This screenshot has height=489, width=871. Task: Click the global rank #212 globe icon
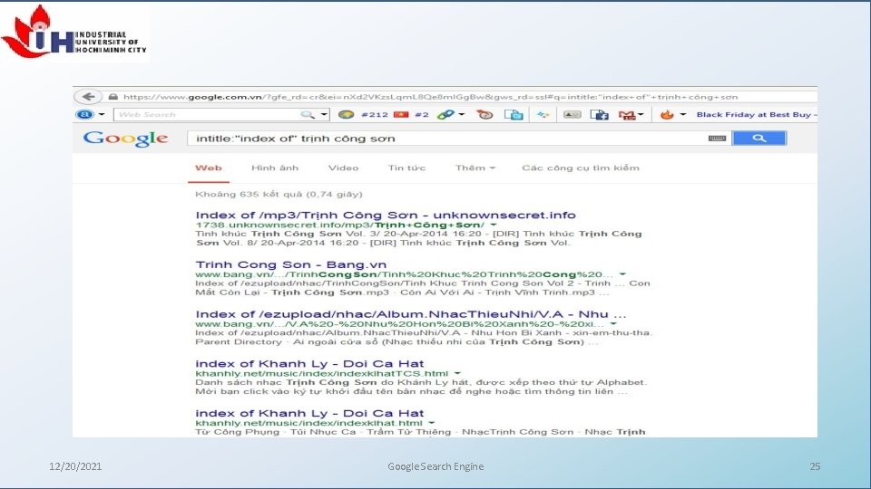[x=346, y=115]
